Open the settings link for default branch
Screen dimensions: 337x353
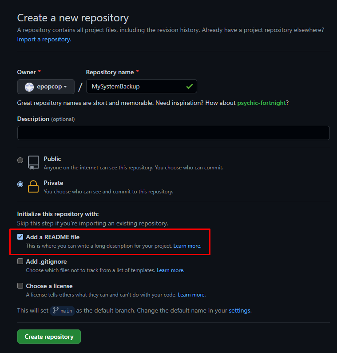click(239, 311)
